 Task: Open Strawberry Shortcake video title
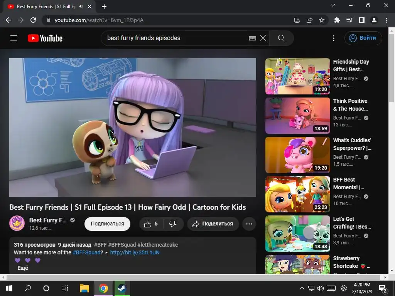(352, 262)
